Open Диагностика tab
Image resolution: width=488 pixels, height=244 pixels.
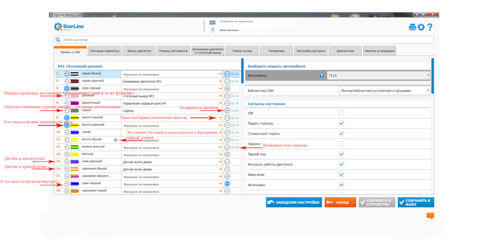[345, 51]
